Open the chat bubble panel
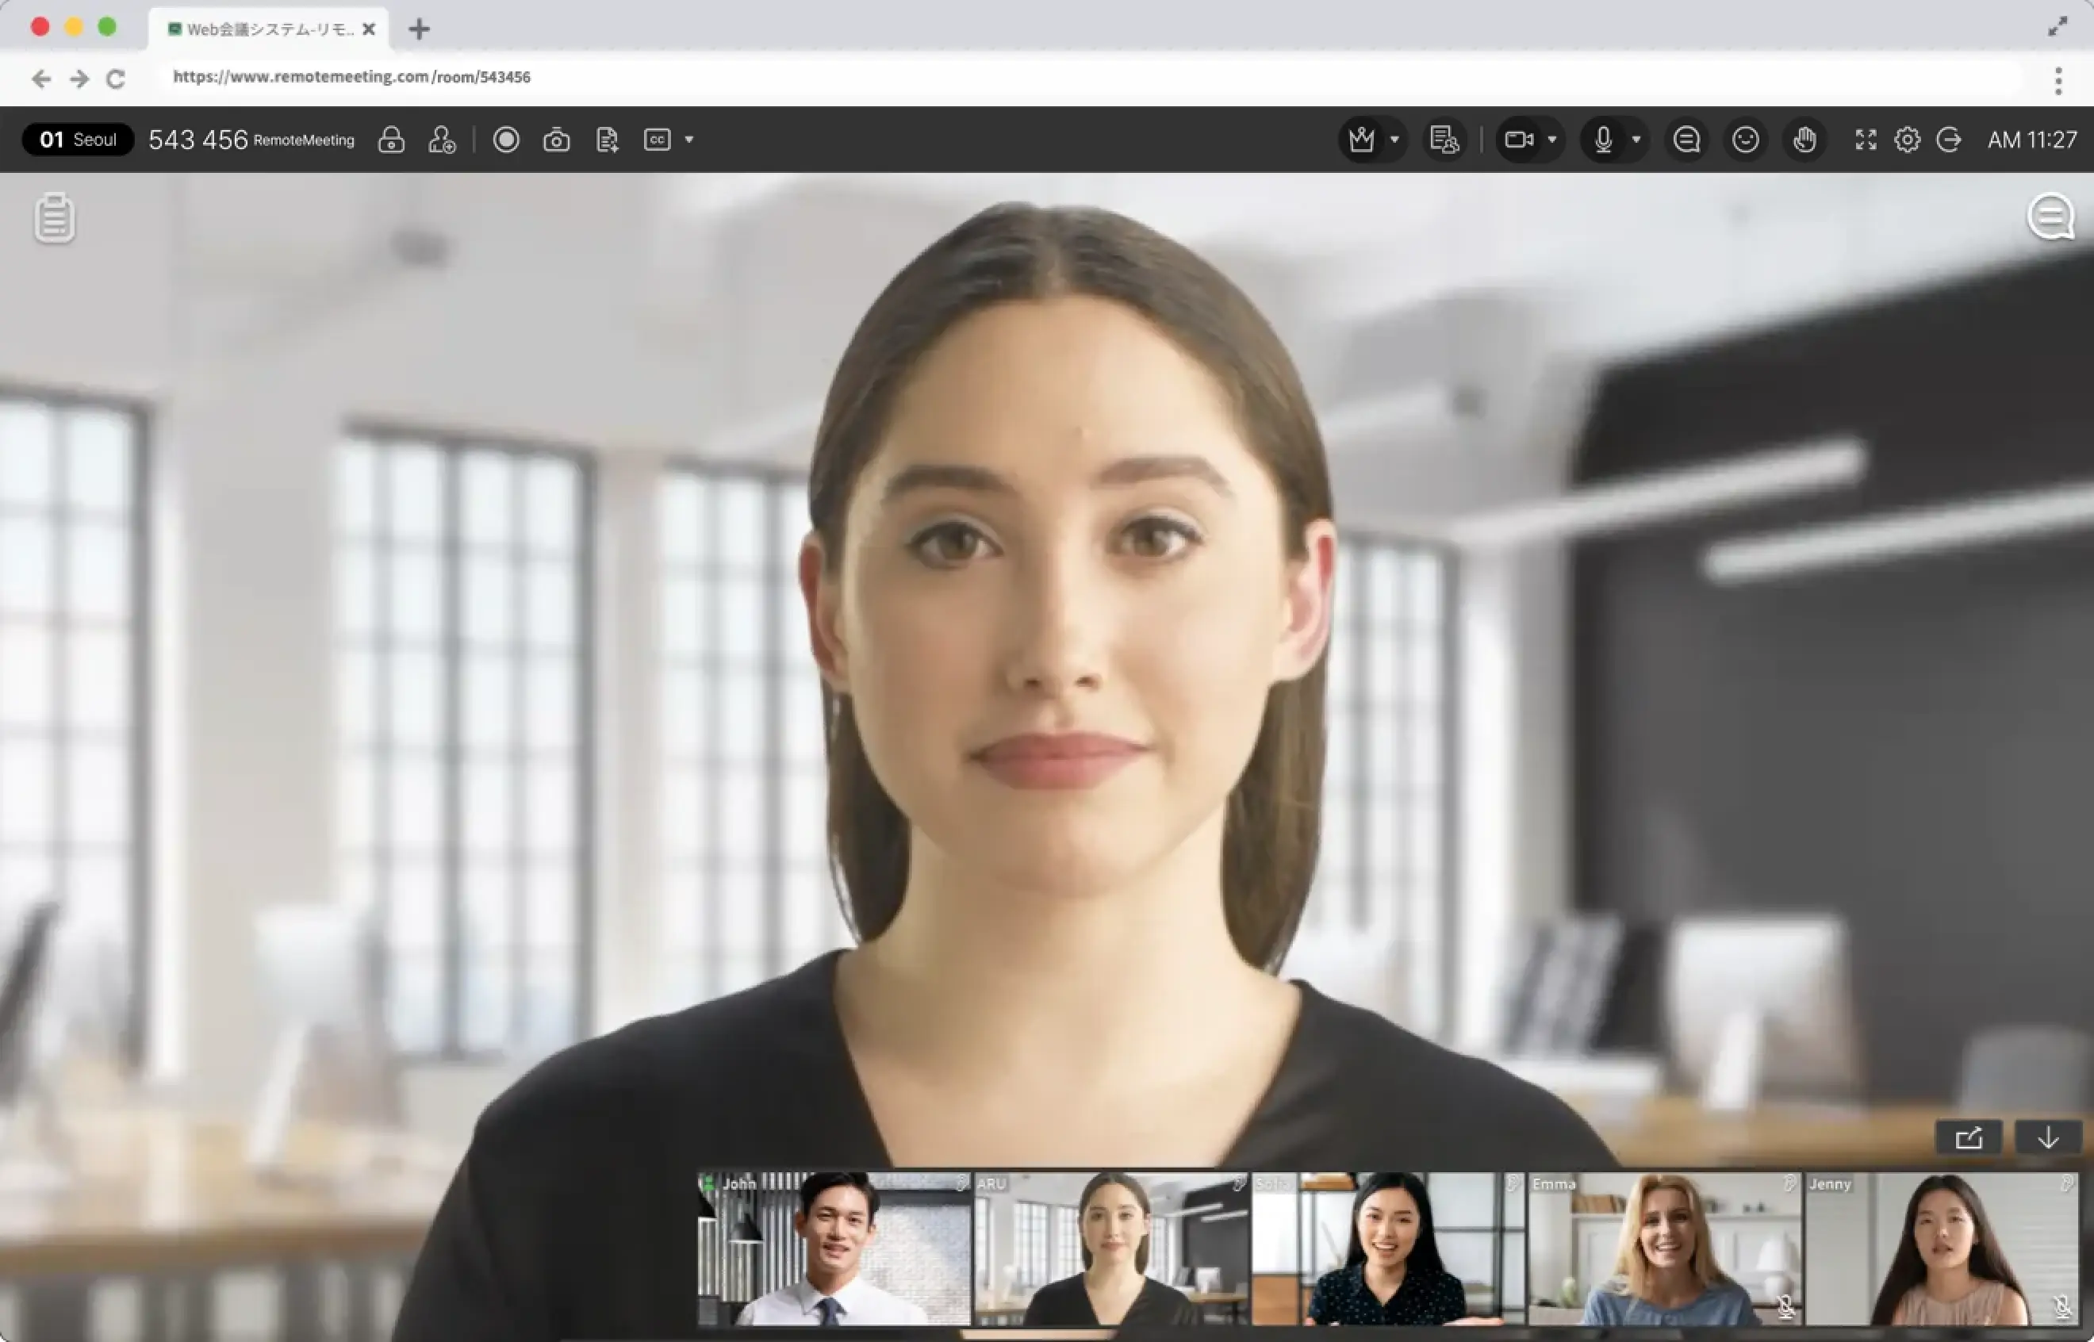The image size is (2094, 1342). click(x=1686, y=140)
